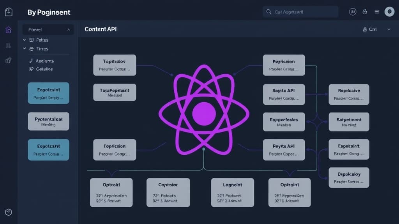Open the chevron dropdown at top right of canvas

388,29
